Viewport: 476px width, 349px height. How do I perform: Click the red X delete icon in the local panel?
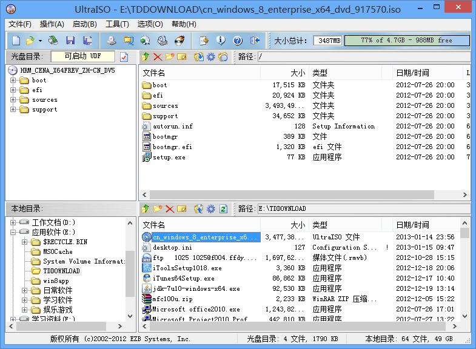tap(170, 209)
